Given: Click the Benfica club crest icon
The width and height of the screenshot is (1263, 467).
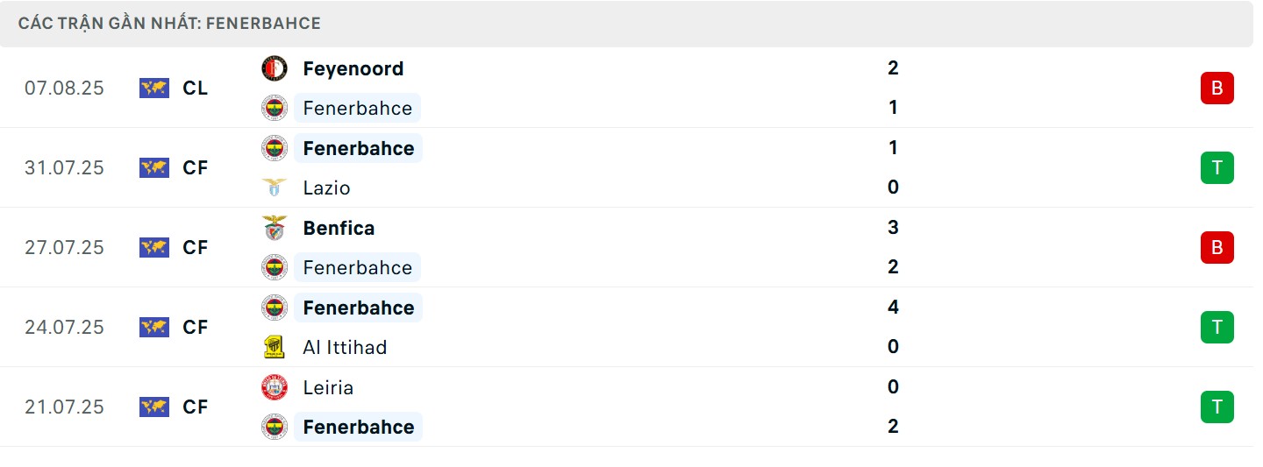Looking at the screenshot, I should (275, 228).
